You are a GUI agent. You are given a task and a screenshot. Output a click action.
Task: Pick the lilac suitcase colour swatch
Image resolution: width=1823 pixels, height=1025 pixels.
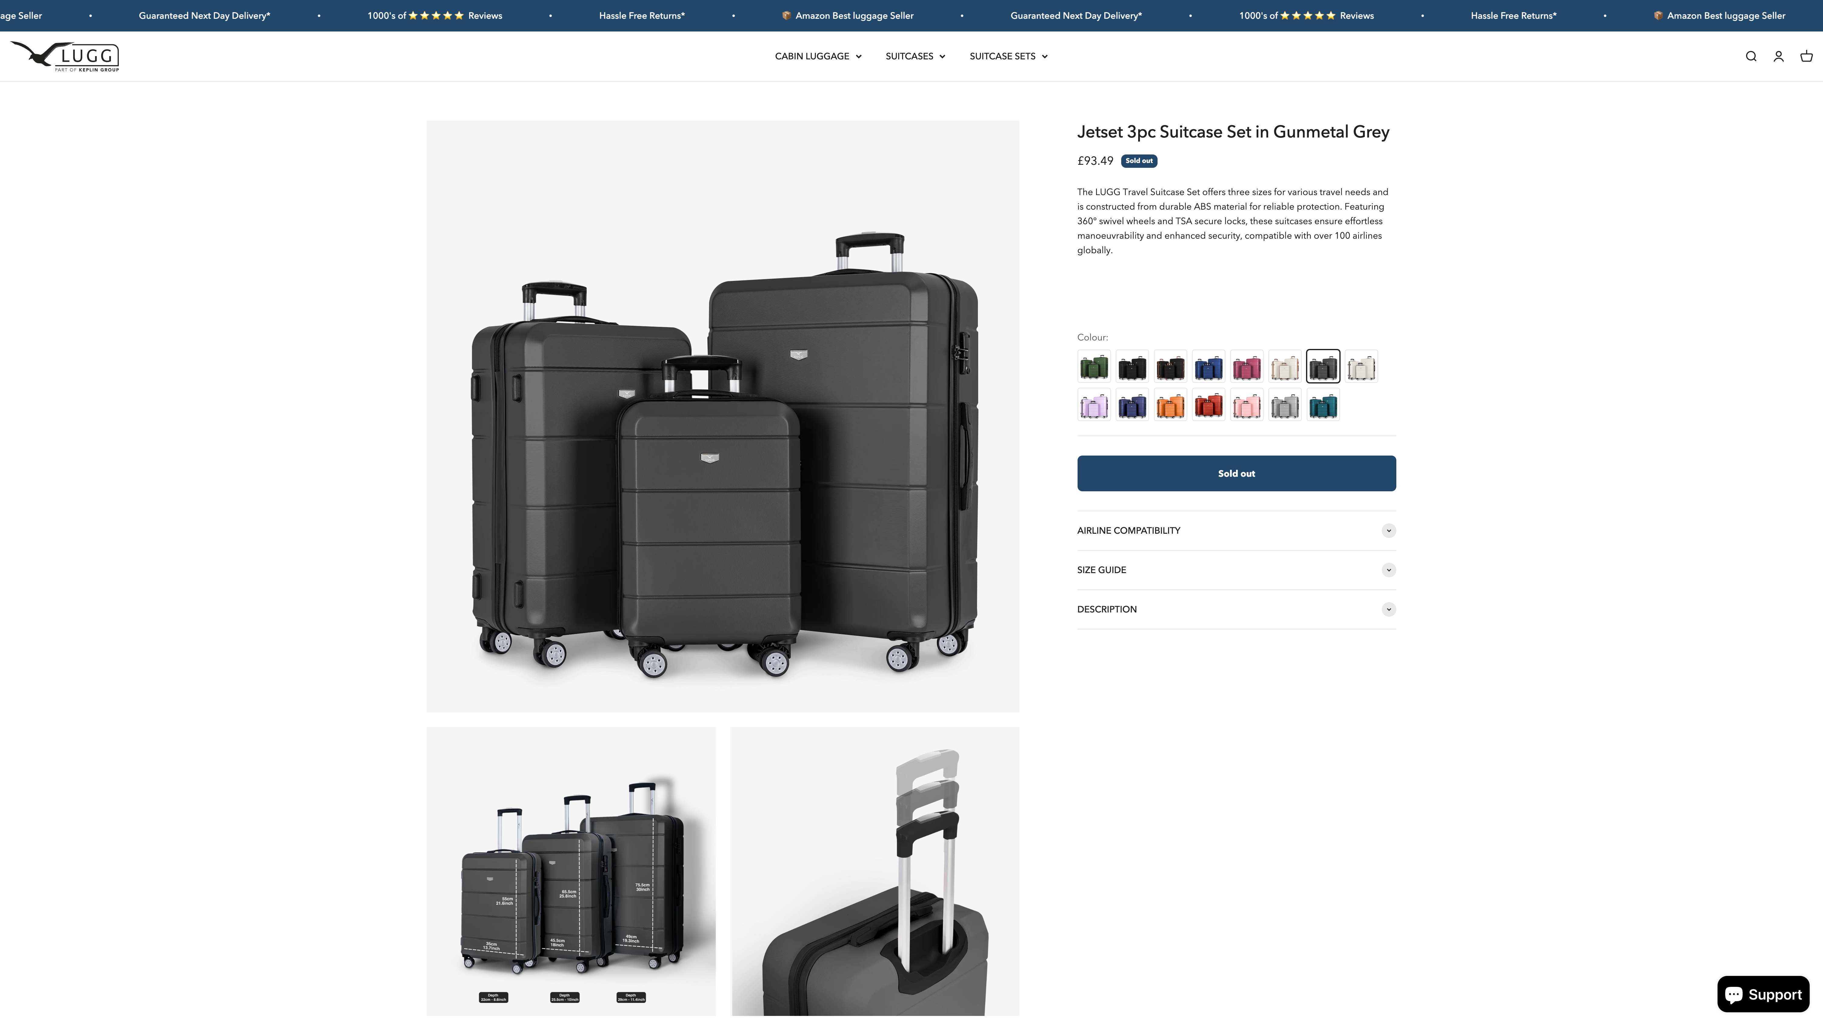point(1094,405)
